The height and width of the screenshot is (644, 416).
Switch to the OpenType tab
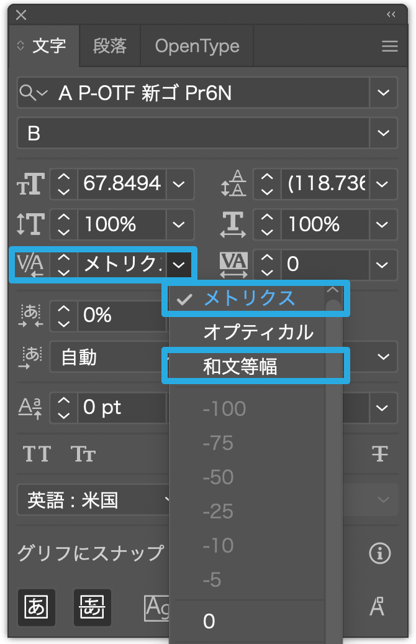click(x=197, y=46)
